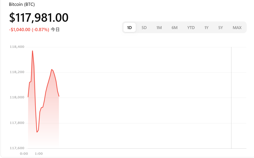Select the 1D time range tab
This screenshot has width=254, height=158.
[129, 28]
